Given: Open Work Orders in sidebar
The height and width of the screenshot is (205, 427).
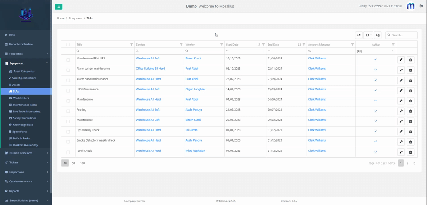Looking at the screenshot, I should click(x=21, y=98).
